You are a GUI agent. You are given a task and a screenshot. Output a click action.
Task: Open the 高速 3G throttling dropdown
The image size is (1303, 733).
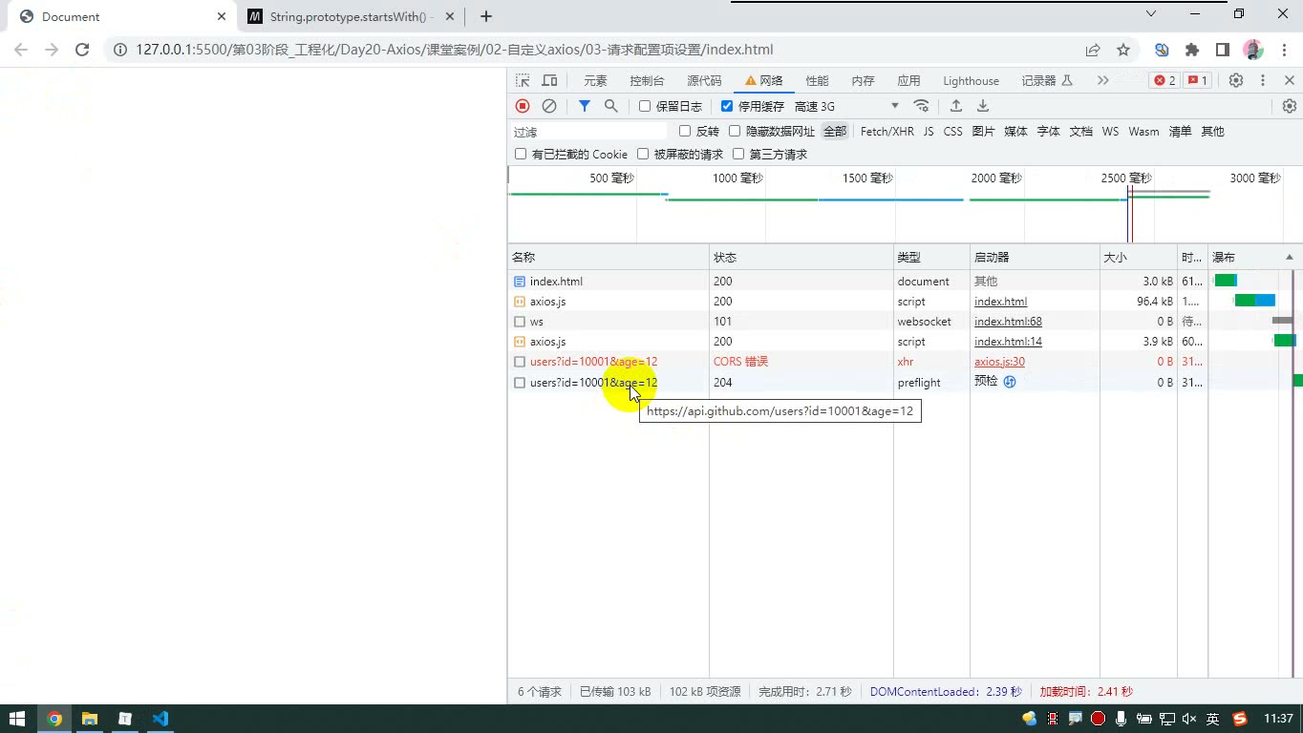846,106
